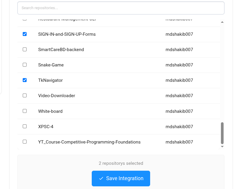246x189 pixels.
Task: Click the checkmark icon on Save Integration
Action: tap(101, 178)
